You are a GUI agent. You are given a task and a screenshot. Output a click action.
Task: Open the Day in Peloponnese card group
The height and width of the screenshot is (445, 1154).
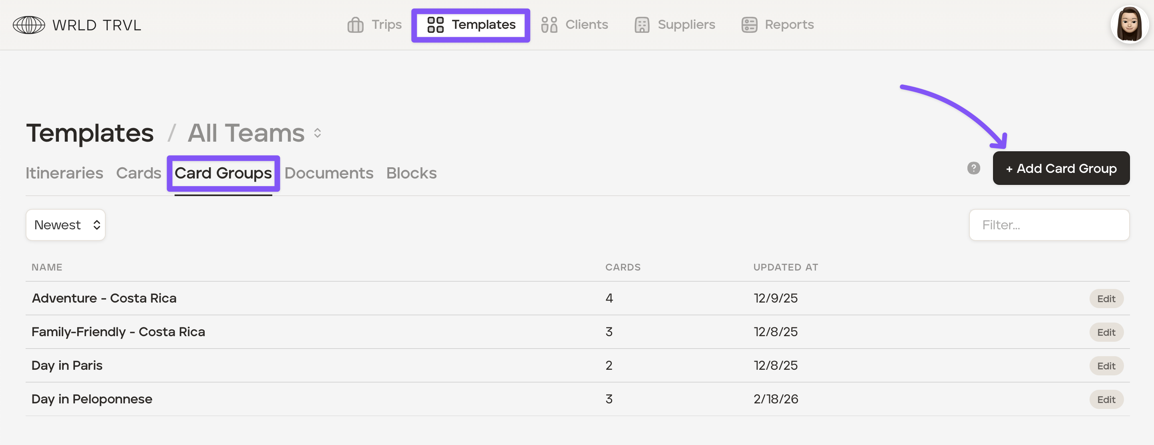[92, 399]
